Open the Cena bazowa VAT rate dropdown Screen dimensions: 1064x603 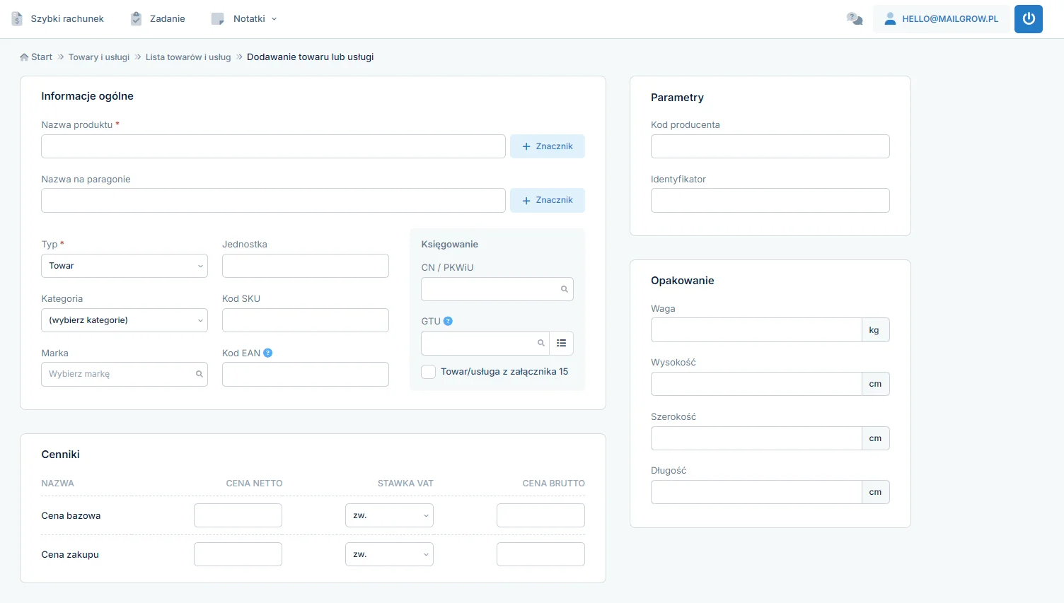coord(389,515)
